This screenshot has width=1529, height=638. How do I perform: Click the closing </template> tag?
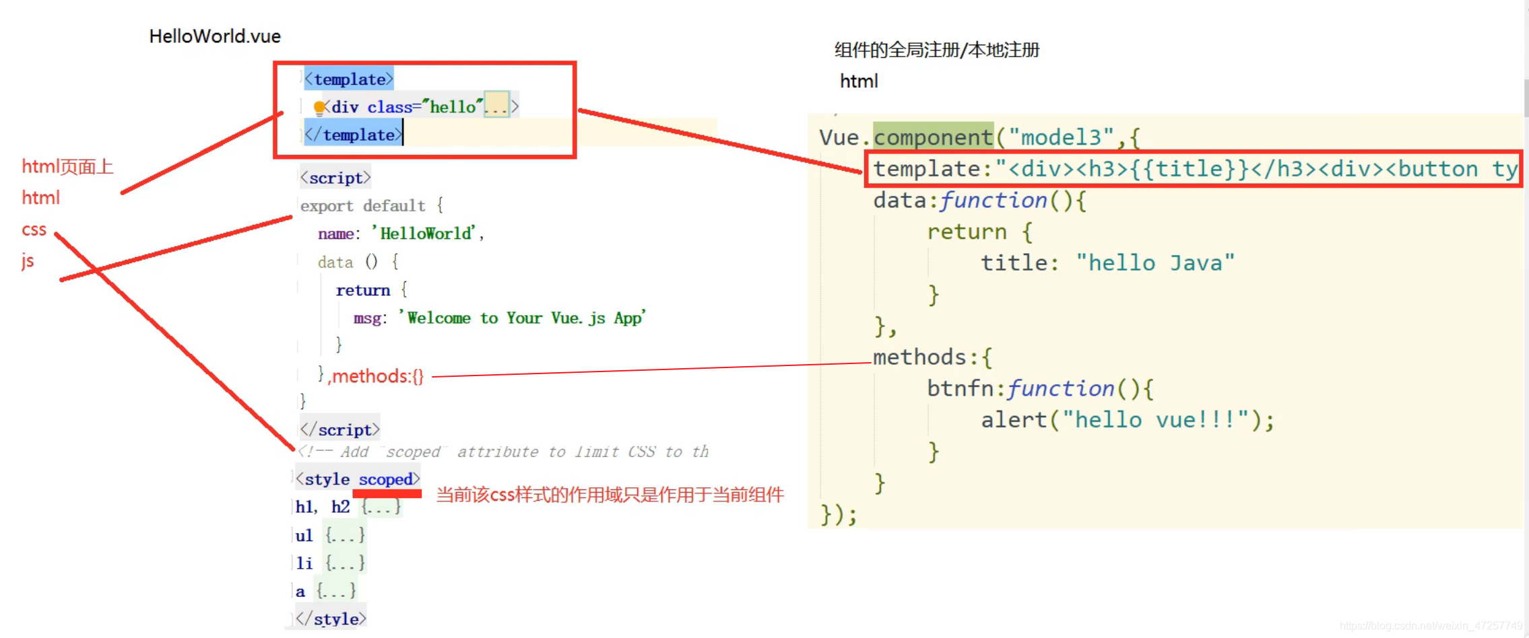(x=354, y=135)
